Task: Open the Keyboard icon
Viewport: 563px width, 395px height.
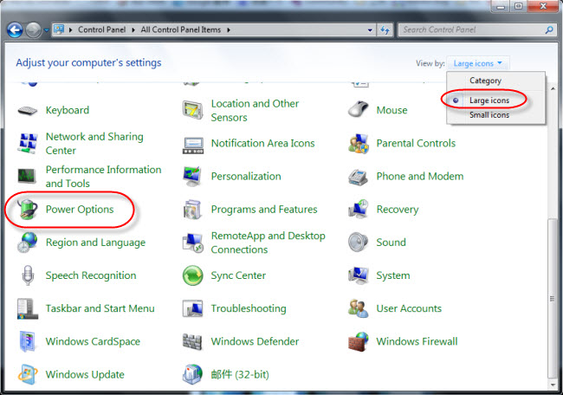Action: coord(28,110)
